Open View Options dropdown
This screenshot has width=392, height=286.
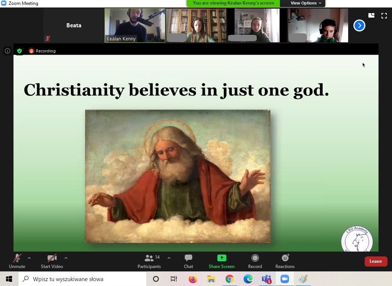[x=305, y=3]
